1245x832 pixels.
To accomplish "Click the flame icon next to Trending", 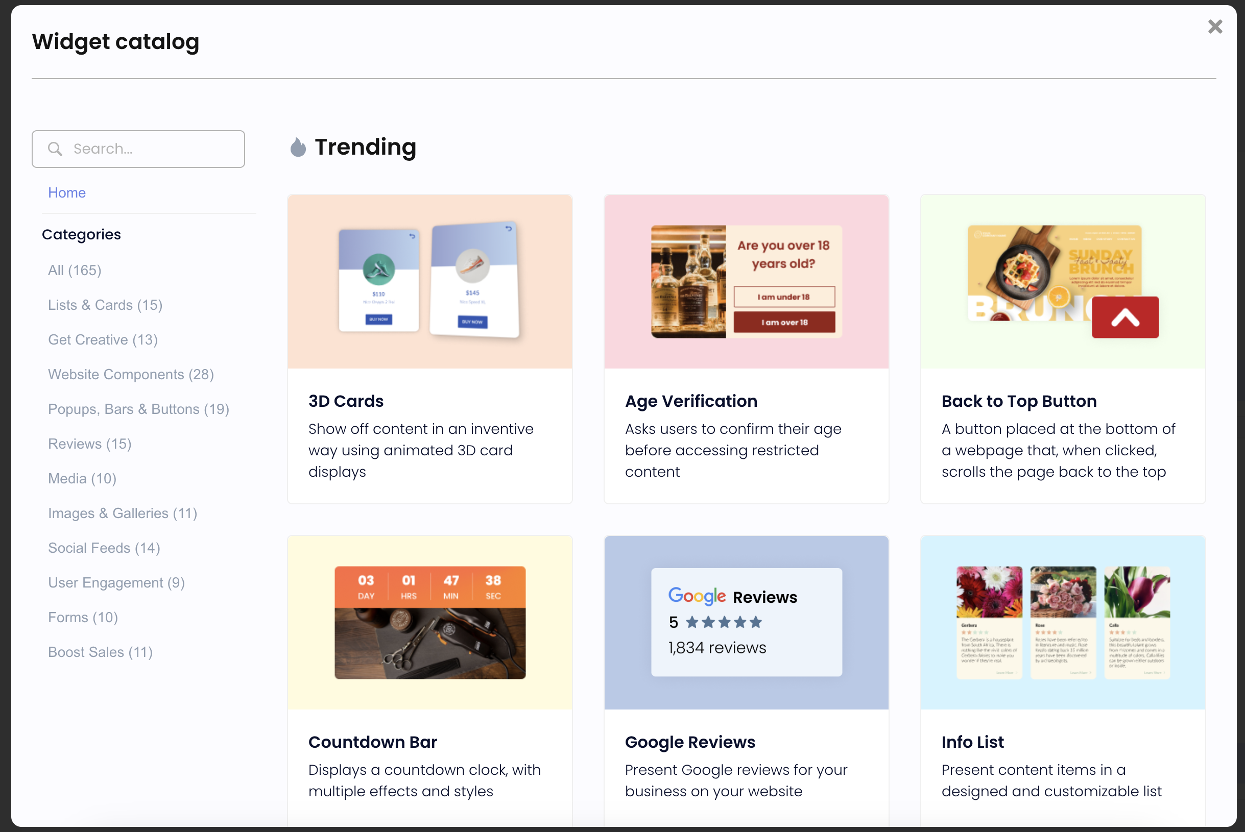I will tap(298, 148).
